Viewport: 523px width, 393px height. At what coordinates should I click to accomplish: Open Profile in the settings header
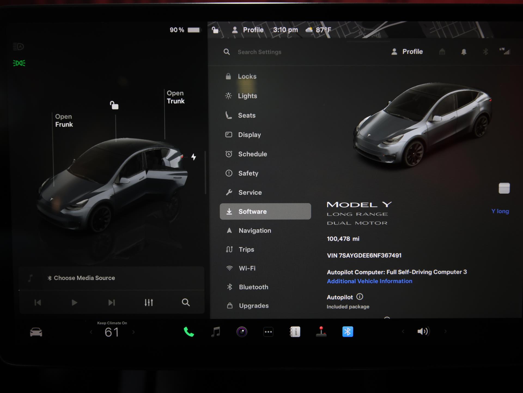point(407,52)
